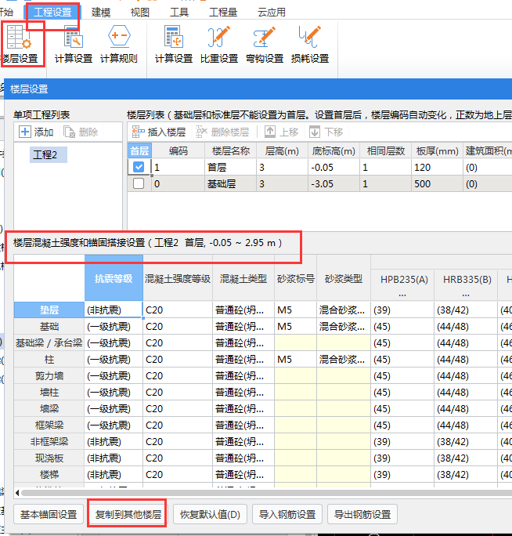Switch to 视图 ribbon tab
Image resolution: width=512 pixels, height=536 pixels.
[140, 13]
